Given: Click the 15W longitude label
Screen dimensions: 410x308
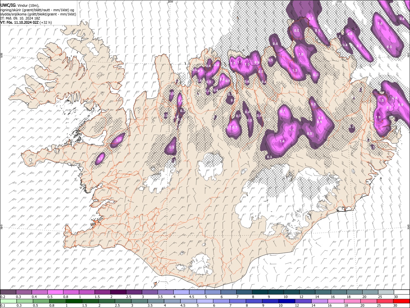Looking at the screenshot, I should tap(339, 2).
